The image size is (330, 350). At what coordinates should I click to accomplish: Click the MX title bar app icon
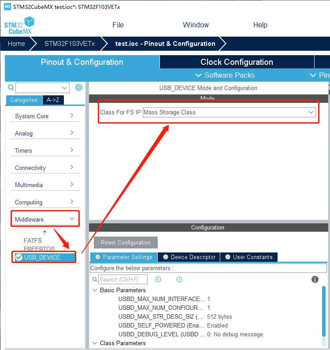[7, 7]
